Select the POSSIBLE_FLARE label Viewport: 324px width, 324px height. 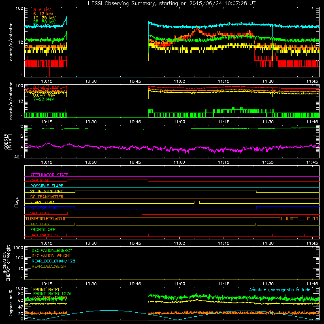pos(47,186)
